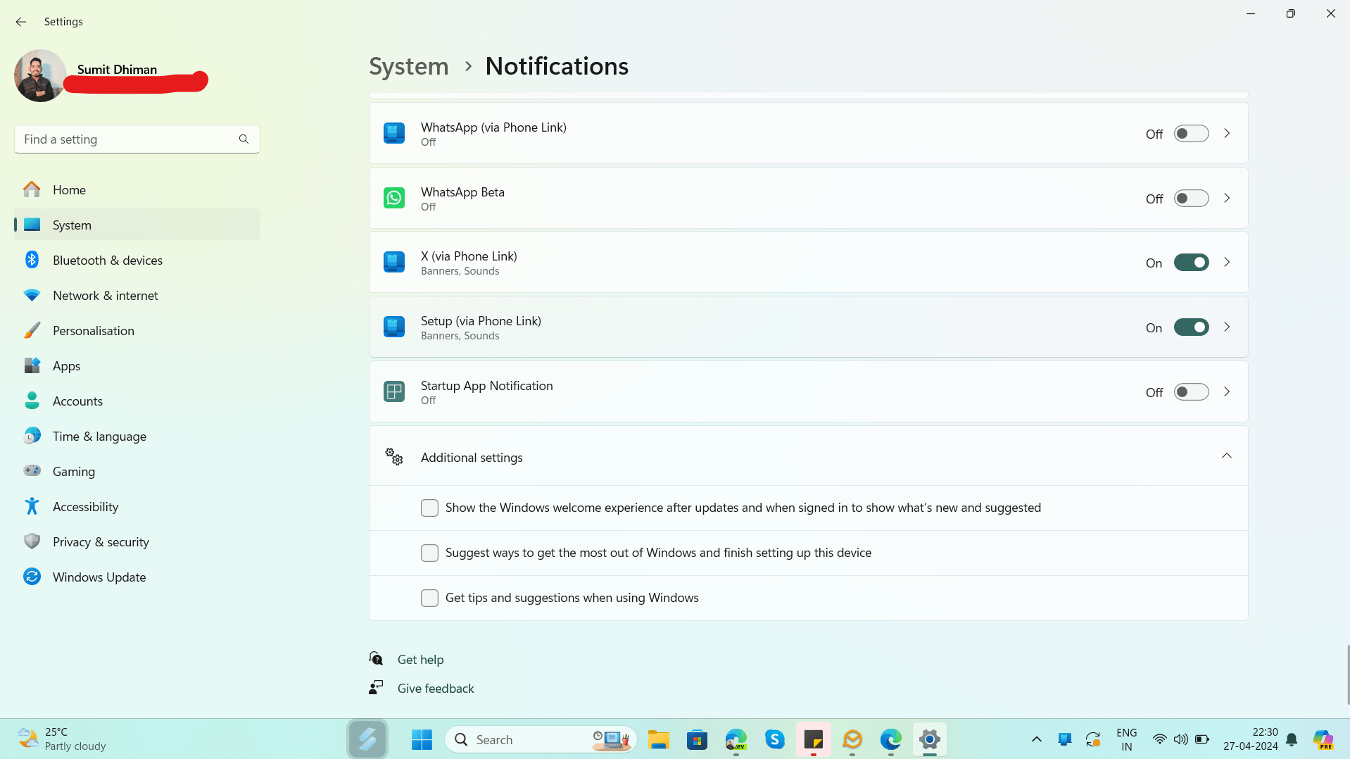Click the Setup (via Phone Link) app icon
The height and width of the screenshot is (759, 1350).
coord(394,327)
